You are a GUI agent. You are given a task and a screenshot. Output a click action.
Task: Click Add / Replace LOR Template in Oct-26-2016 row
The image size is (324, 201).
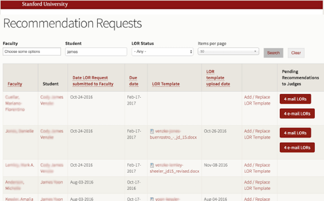(x=257, y=134)
